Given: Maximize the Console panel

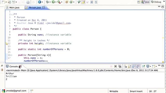Looking at the screenshot, I should 163,66.
